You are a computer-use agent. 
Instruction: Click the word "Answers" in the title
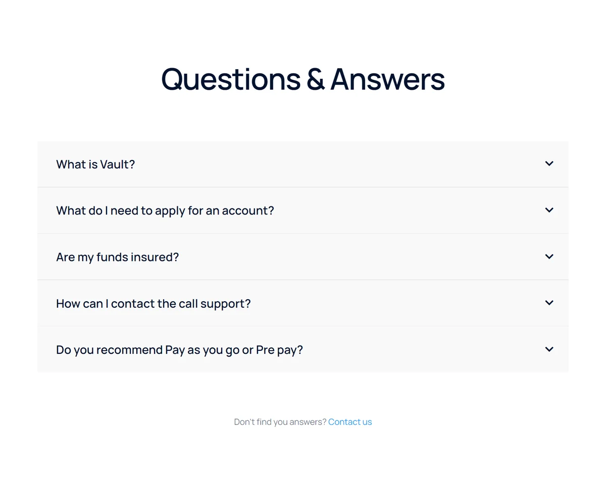click(x=388, y=79)
